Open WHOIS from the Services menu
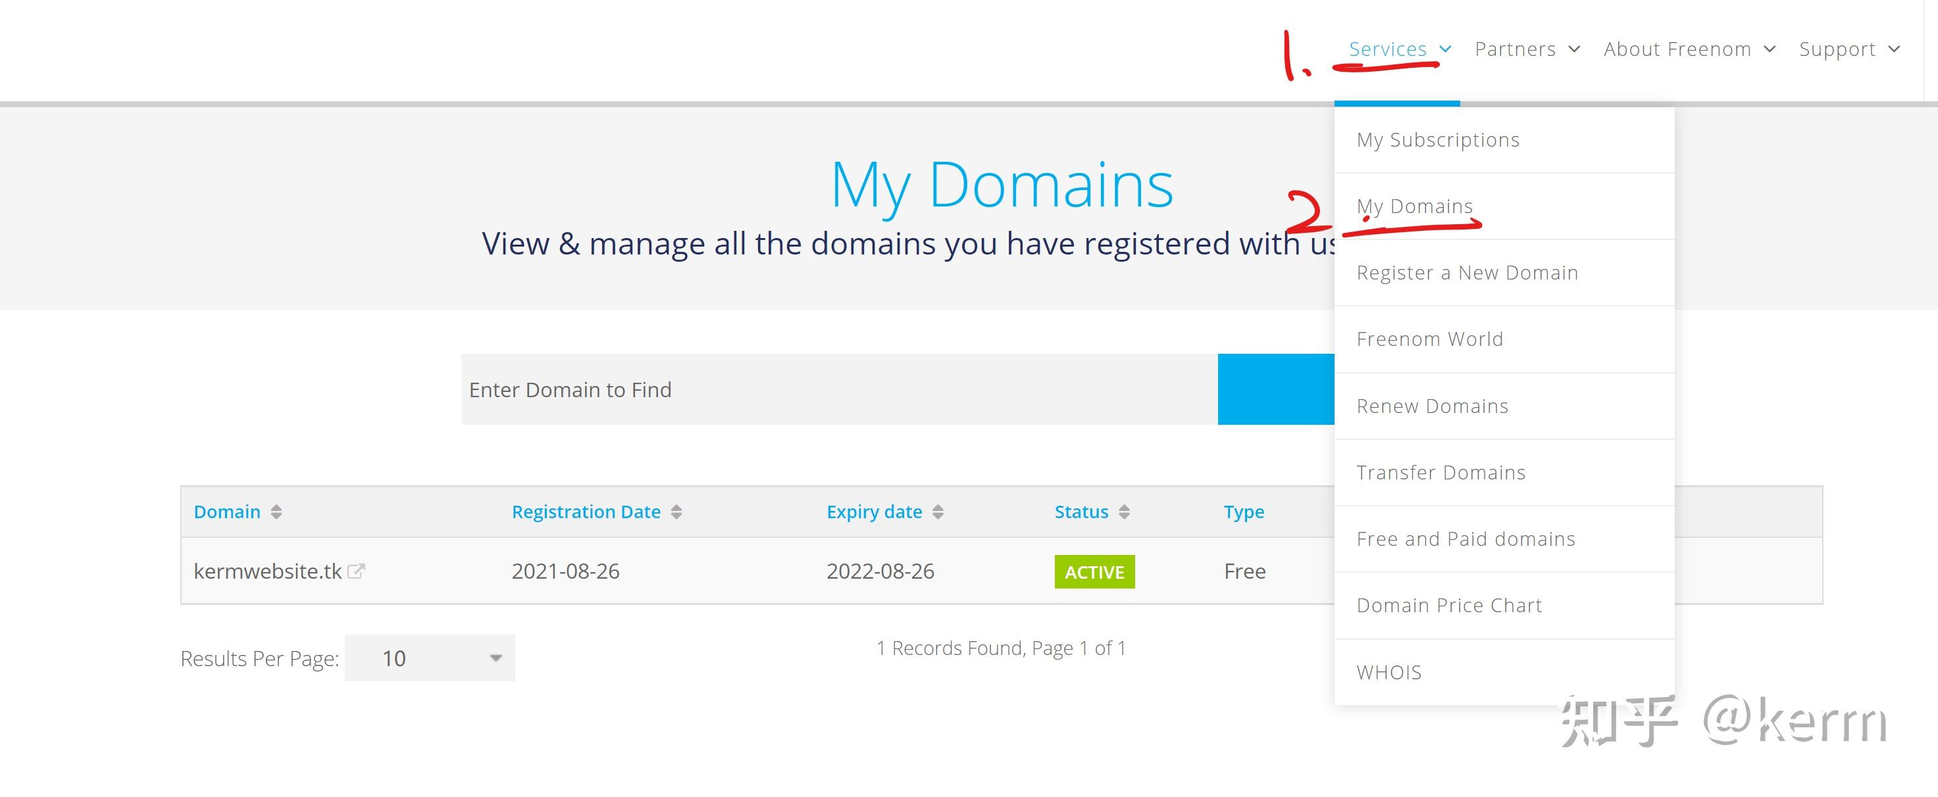The width and height of the screenshot is (1938, 797). [x=1389, y=672]
